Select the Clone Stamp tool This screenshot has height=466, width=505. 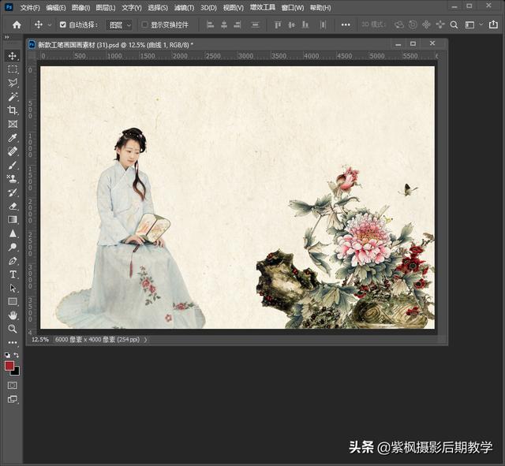tap(13, 179)
